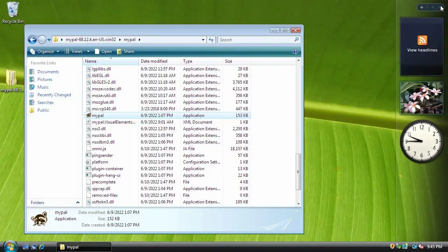
Task: Click the View headlines RSS gadget icon
Action: (422, 40)
